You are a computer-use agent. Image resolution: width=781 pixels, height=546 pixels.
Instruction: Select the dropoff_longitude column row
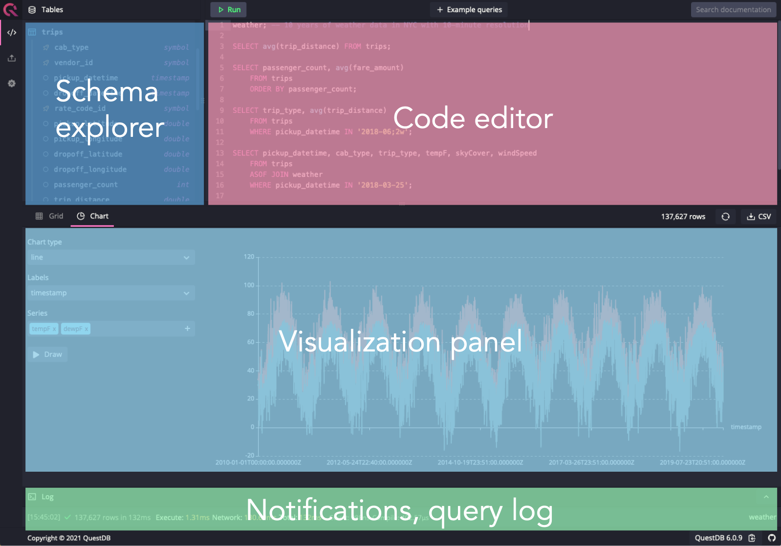tap(115, 169)
